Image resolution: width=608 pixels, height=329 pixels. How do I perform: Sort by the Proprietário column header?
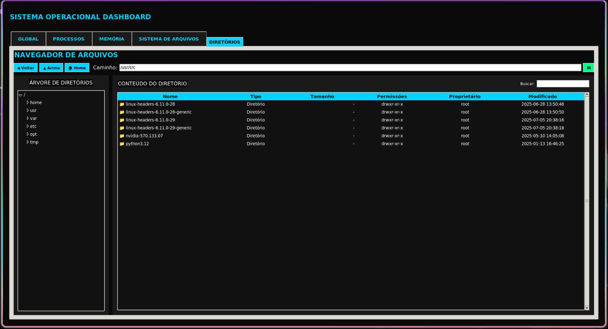[465, 96]
